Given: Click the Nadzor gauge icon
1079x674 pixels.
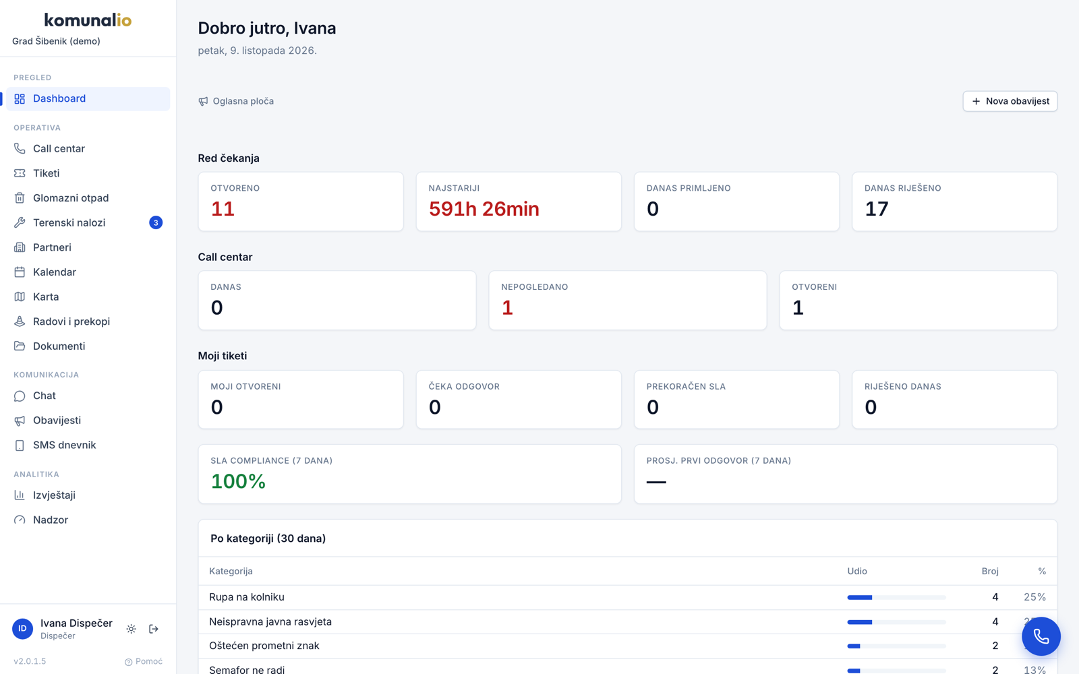Looking at the screenshot, I should [x=20, y=520].
